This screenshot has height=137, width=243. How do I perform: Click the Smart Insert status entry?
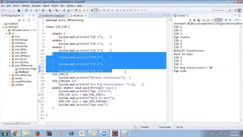164,127
